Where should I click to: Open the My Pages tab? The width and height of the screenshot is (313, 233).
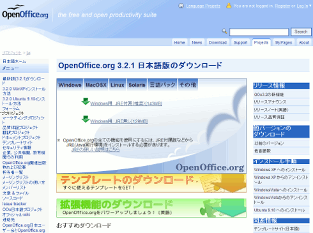(284, 42)
